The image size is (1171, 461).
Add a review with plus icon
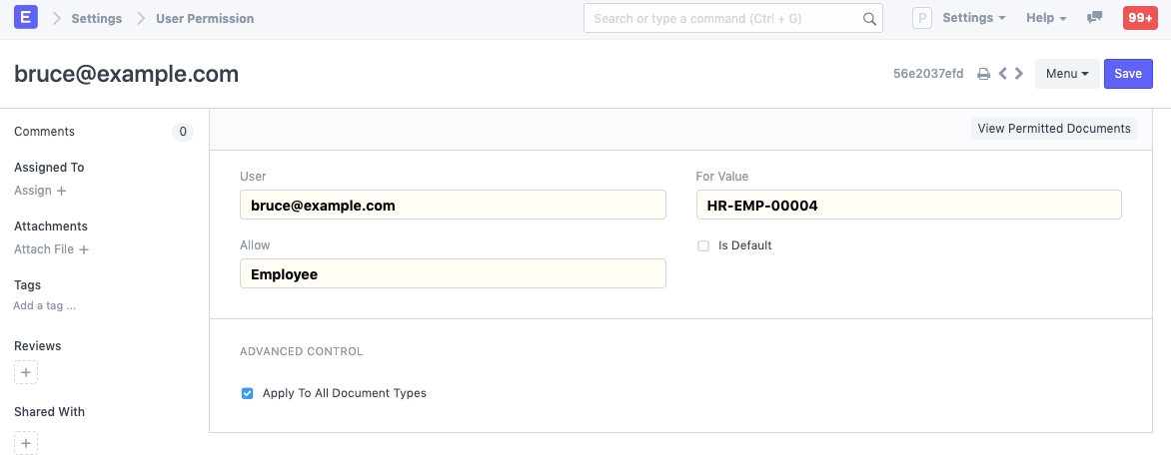[x=26, y=373]
